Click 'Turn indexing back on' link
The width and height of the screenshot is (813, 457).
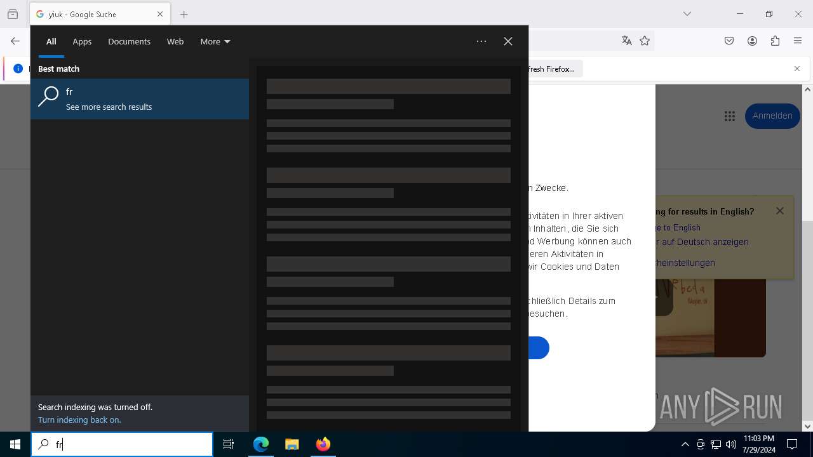pyautogui.click(x=79, y=420)
